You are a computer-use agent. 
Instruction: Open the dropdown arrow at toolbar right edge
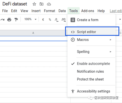pyautogui.click(x=120, y=19)
